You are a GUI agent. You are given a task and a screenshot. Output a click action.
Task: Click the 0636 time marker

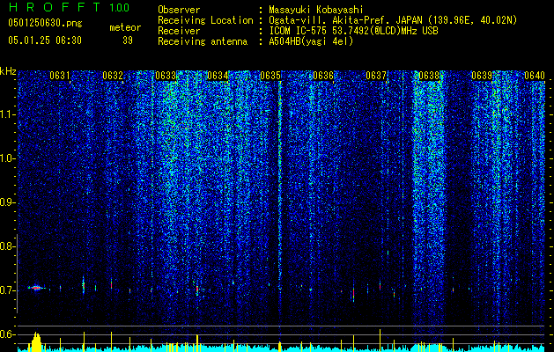323,76
